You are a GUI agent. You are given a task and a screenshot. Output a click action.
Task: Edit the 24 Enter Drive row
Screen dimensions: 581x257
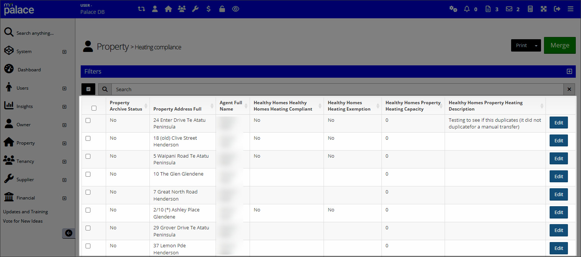click(x=559, y=123)
